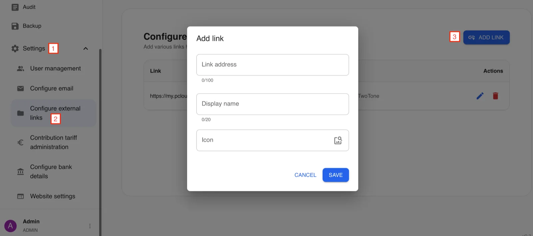Screen dimensions: 533x236
Task: Open User management
Action: (55, 69)
